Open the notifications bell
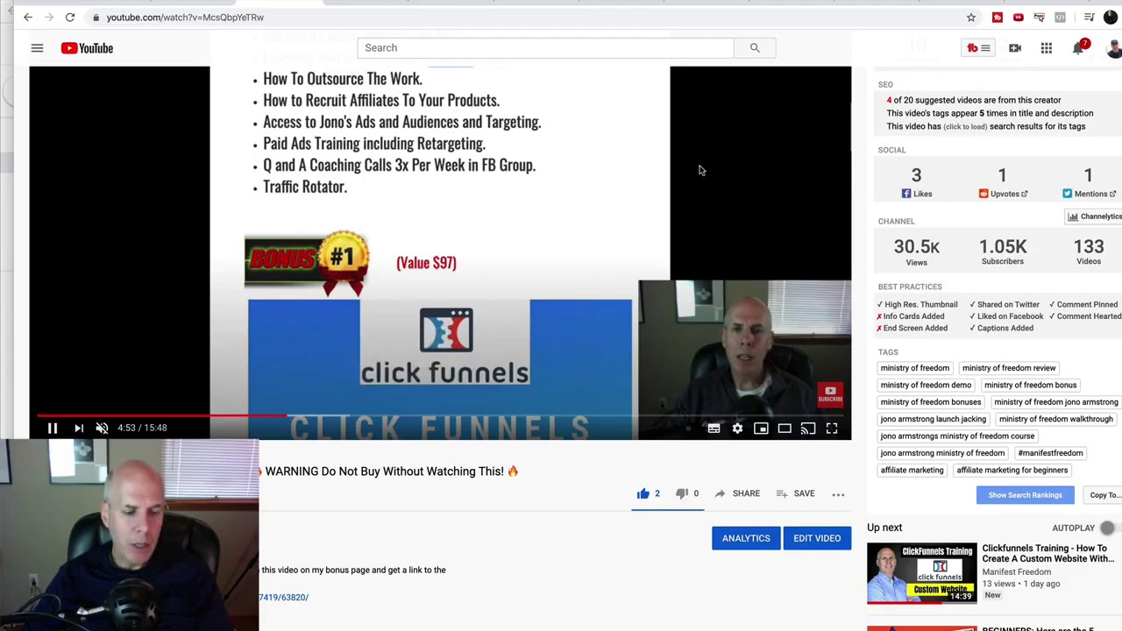 pos(1079,47)
